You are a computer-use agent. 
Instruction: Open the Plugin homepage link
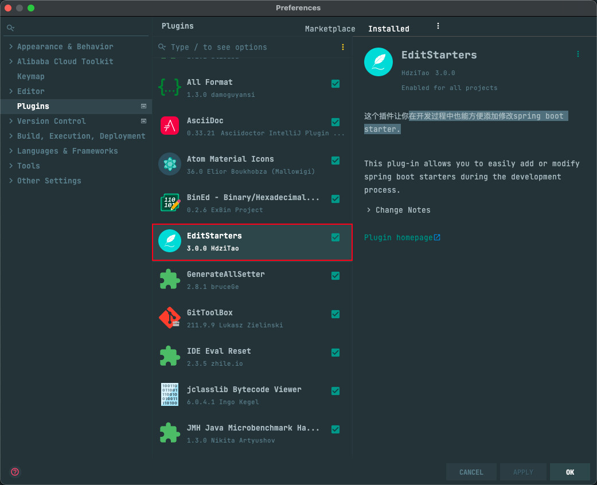click(x=398, y=237)
